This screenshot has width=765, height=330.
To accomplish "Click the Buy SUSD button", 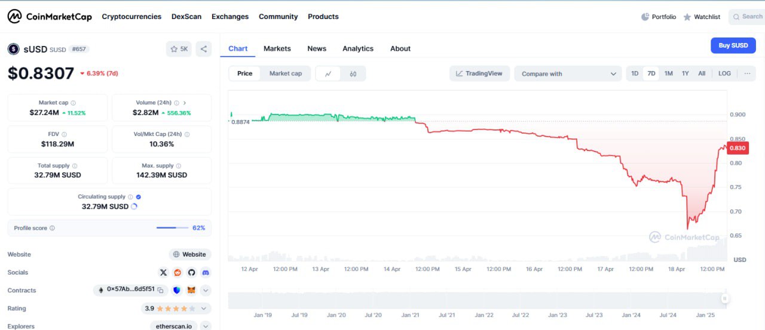I will (733, 45).
